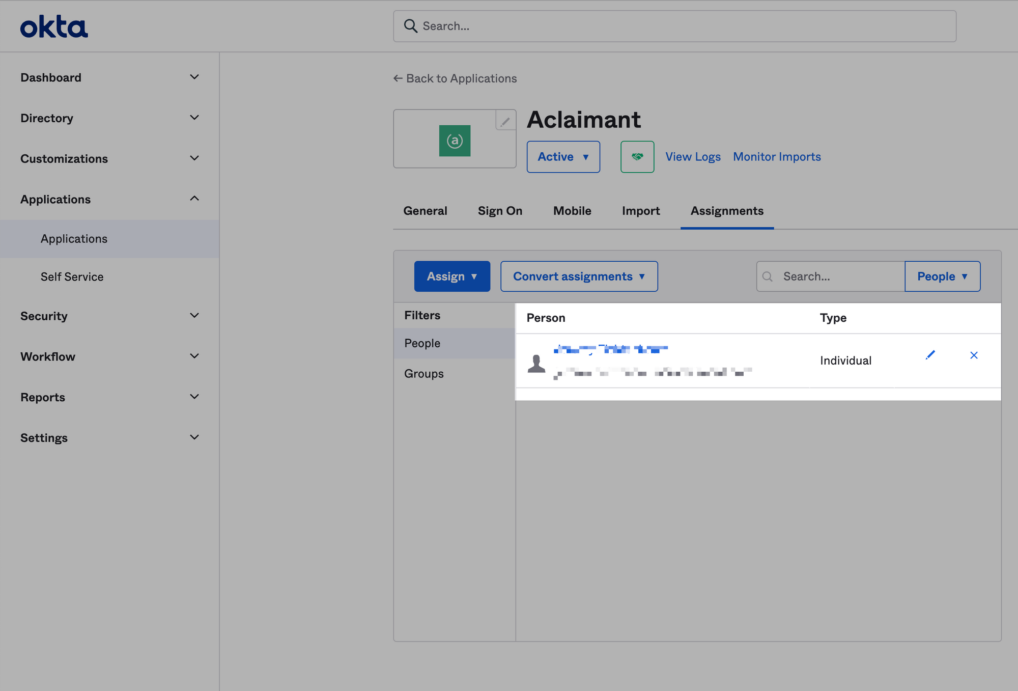Select the People filter
The height and width of the screenshot is (691, 1018).
click(454, 343)
